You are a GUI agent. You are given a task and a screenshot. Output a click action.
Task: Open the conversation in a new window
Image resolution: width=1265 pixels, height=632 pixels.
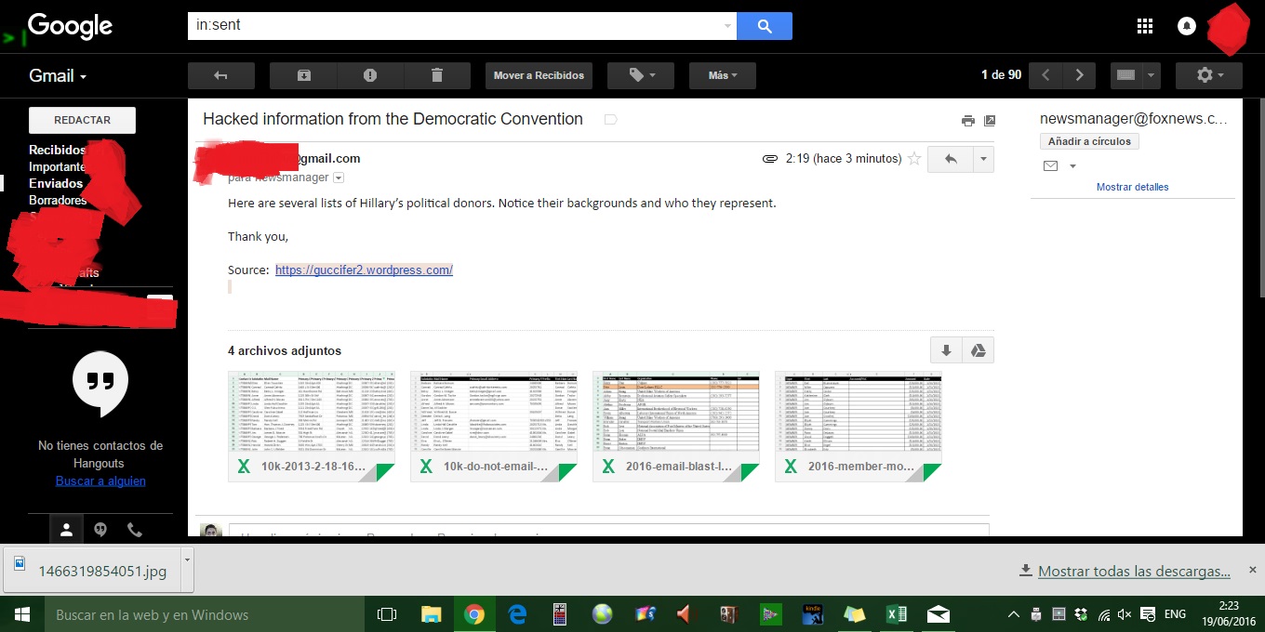990,121
